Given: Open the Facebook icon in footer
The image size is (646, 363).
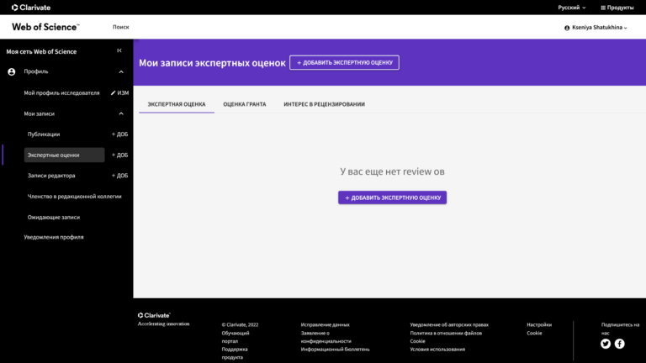Looking at the screenshot, I should [620, 344].
